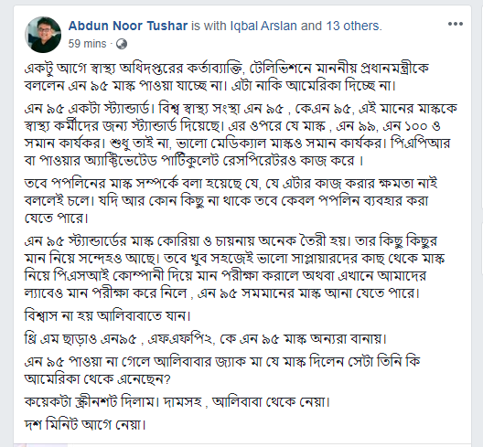Click the paragraph beginning 'তবে পপলিনের মাস্ক'
Image resolution: width=483 pixels, height=447 pixels.
231,200
